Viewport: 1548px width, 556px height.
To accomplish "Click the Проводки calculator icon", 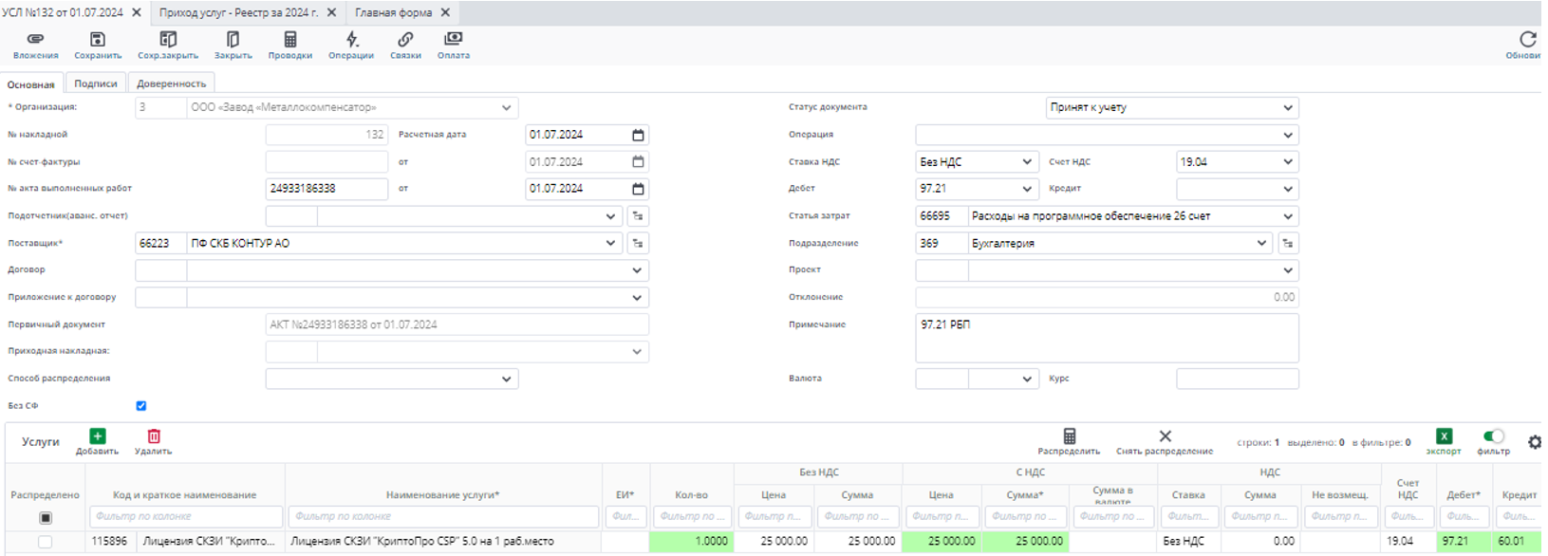I will click(x=290, y=40).
